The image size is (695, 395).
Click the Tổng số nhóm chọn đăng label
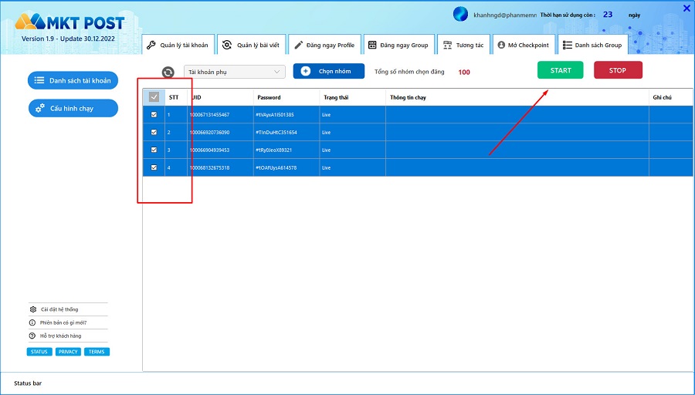point(409,72)
